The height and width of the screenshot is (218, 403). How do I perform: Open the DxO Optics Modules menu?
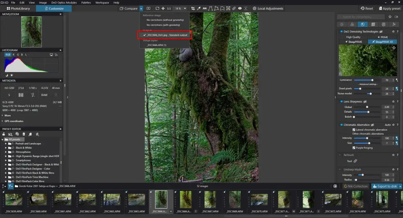coord(64,3)
